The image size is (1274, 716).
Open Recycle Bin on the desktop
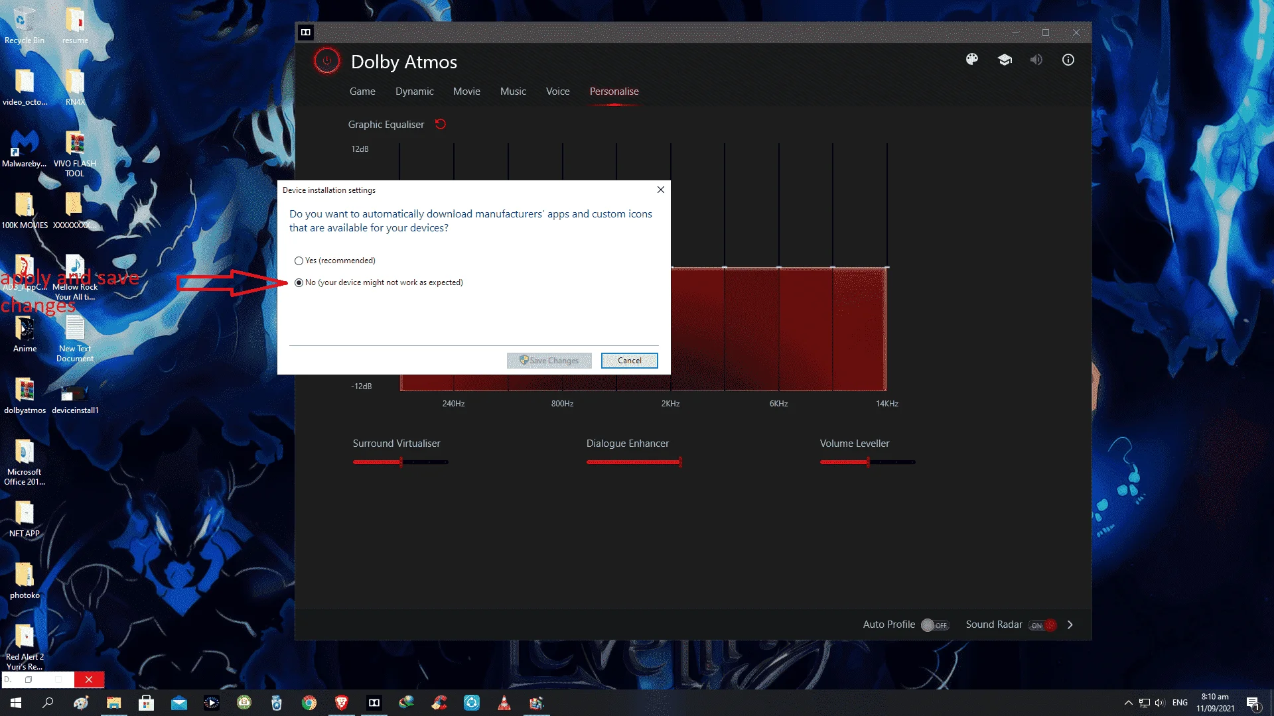pos(25,25)
